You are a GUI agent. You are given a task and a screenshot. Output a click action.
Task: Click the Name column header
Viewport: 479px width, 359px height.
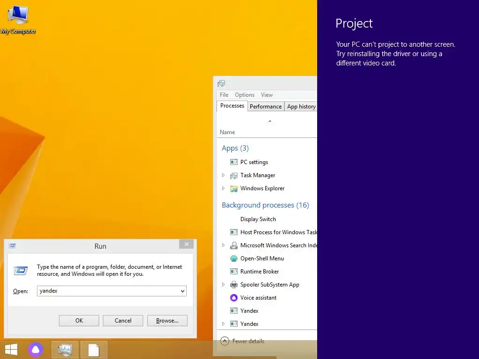coord(227,132)
